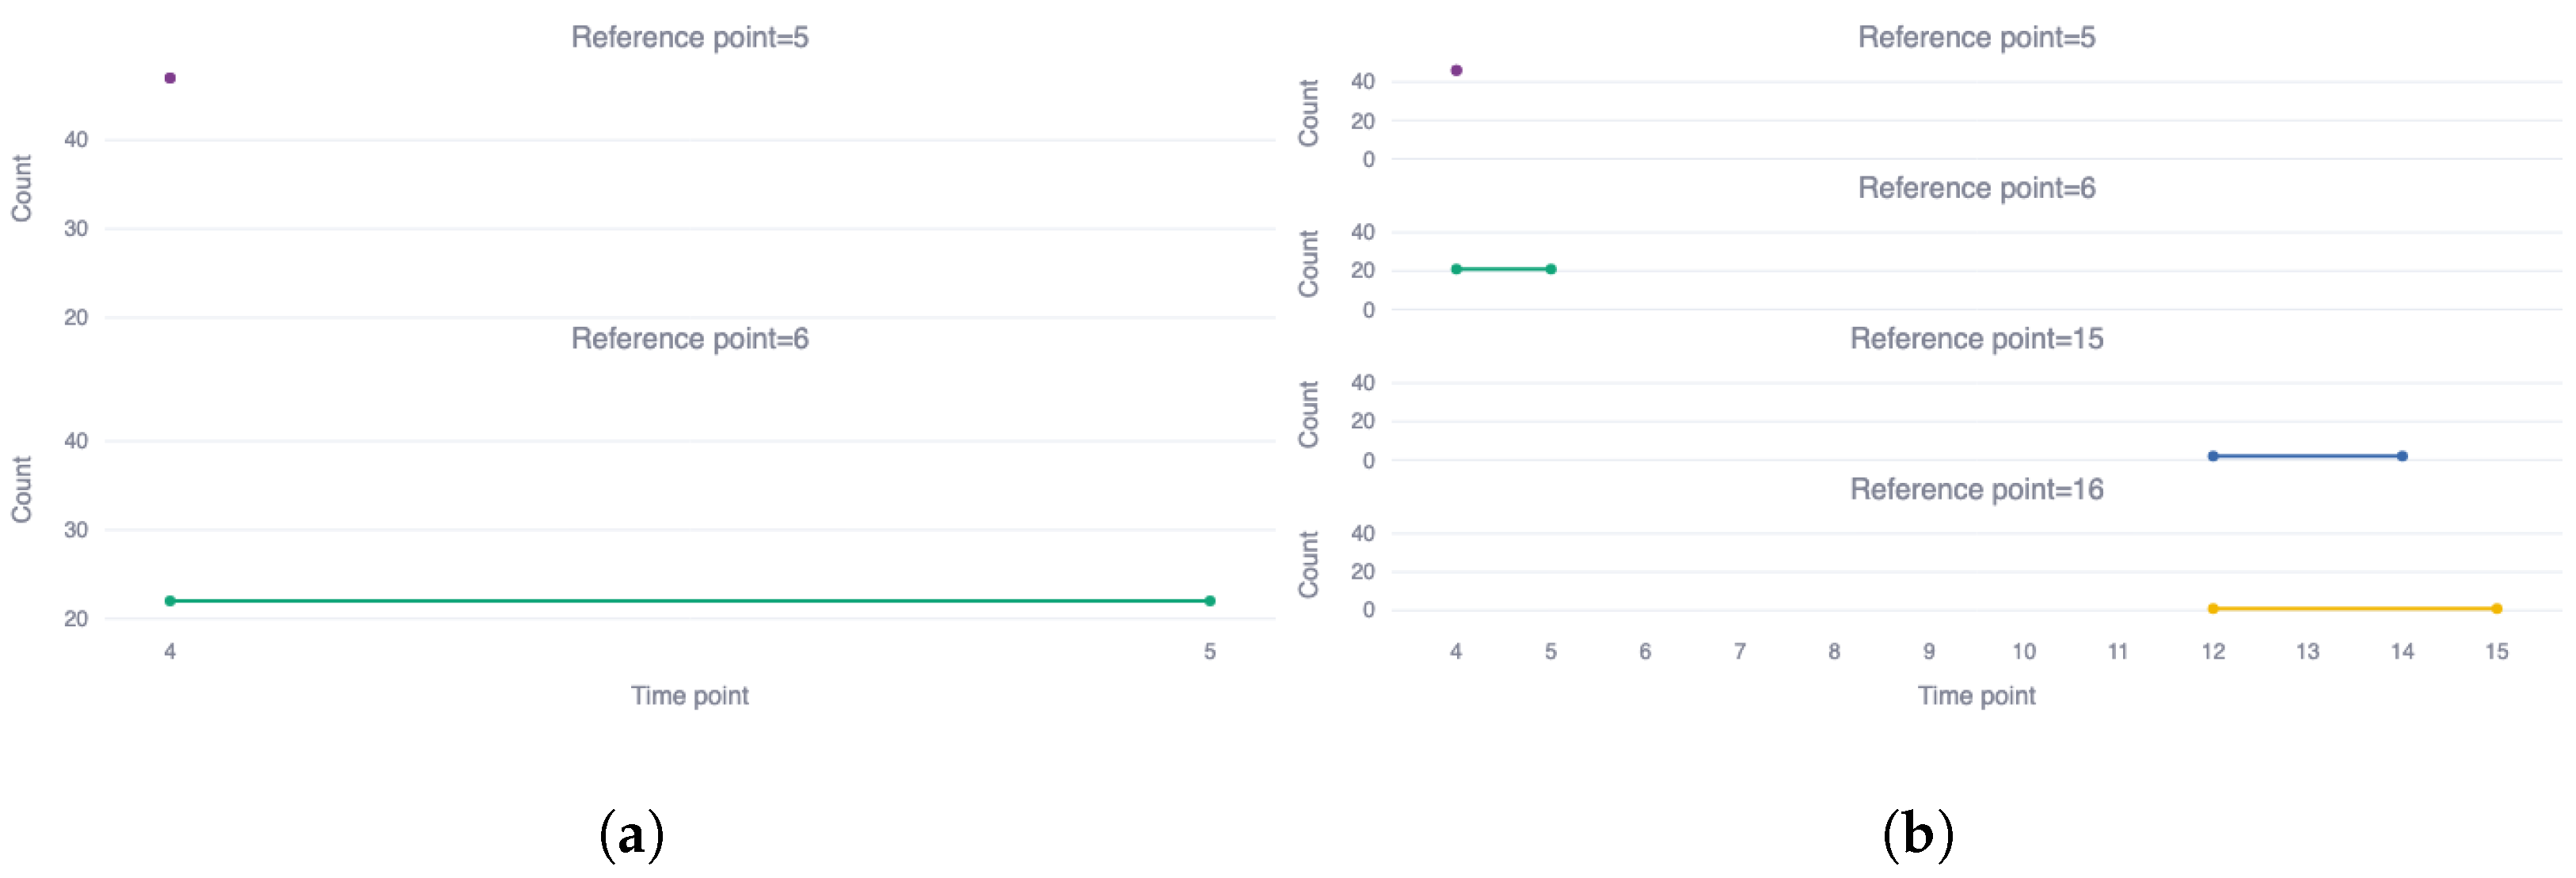The image size is (2576, 878).
Task: Click the purple data point in chart (a)
Action: pos(170,78)
